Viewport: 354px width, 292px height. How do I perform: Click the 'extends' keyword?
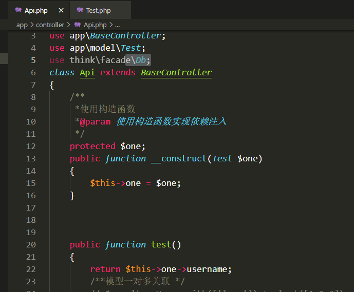118,73
